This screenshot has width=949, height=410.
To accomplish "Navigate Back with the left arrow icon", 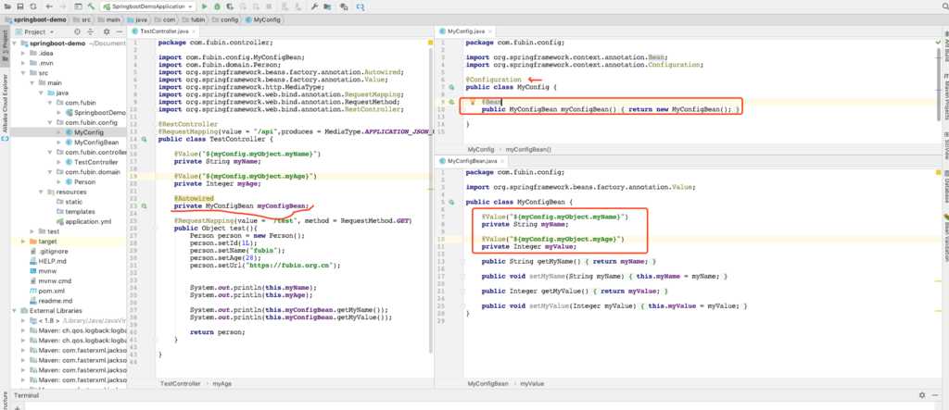I will click(x=49, y=6).
